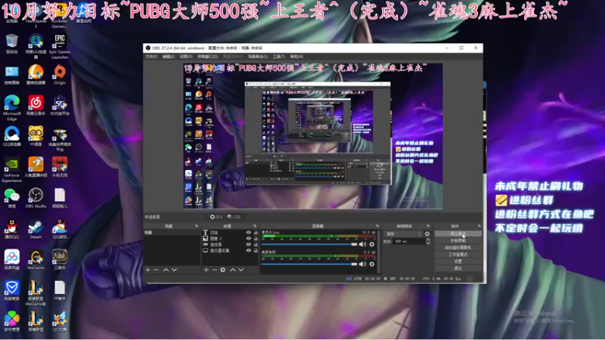This screenshot has height=340, width=605.
Task: Select the Microsoft Edge desktop icon
Action: (x=12, y=108)
